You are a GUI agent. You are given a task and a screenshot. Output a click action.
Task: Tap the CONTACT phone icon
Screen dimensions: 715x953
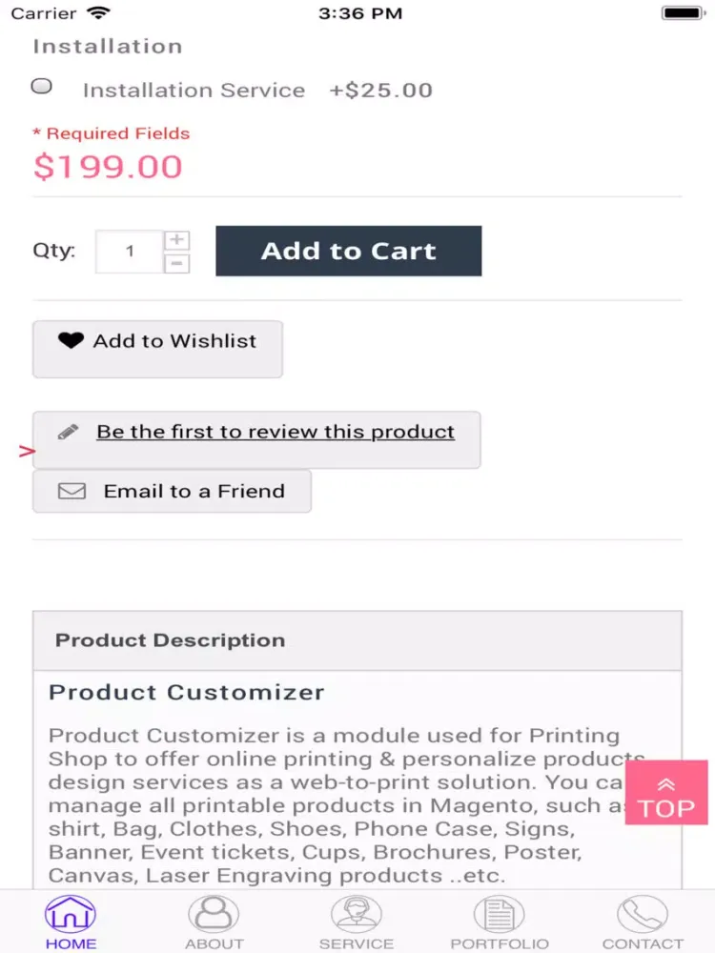click(x=643, y=916)
